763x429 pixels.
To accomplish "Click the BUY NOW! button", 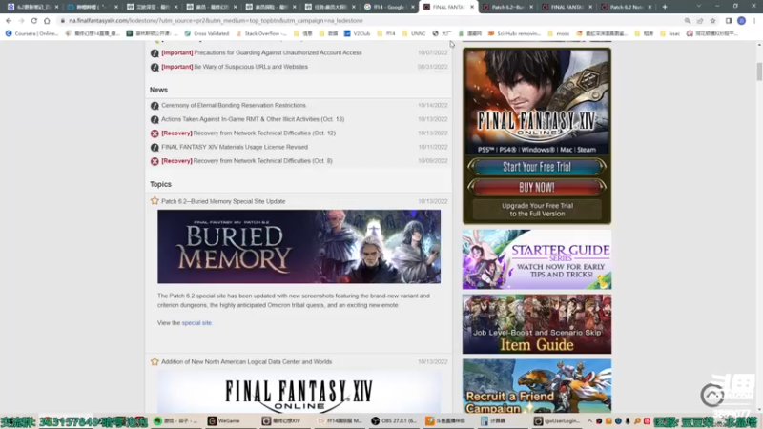I will (x=537, y=187).
